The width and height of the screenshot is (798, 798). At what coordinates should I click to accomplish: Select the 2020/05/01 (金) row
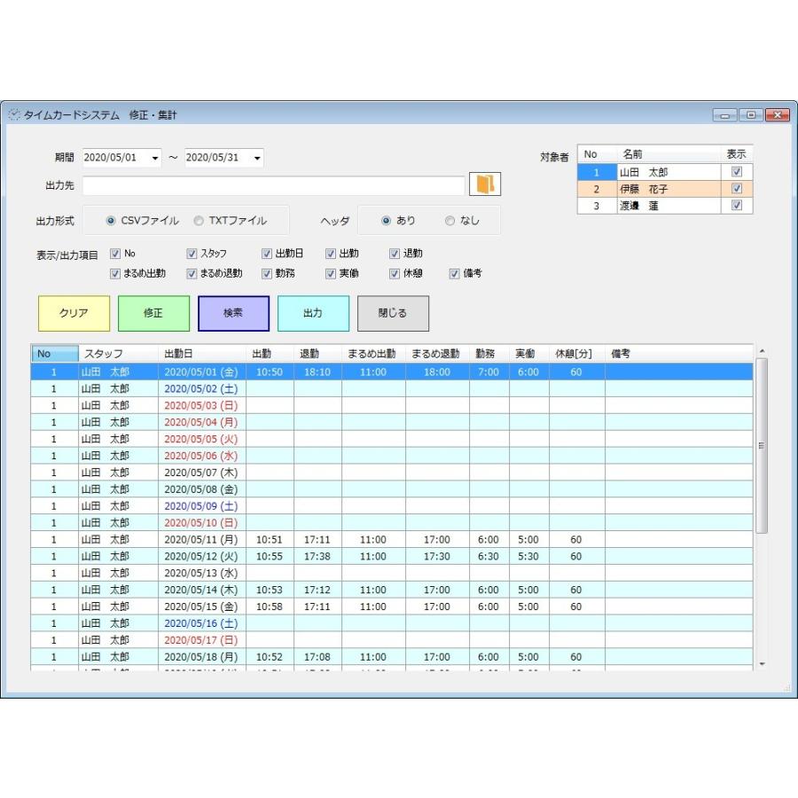(x=392, y=372)
